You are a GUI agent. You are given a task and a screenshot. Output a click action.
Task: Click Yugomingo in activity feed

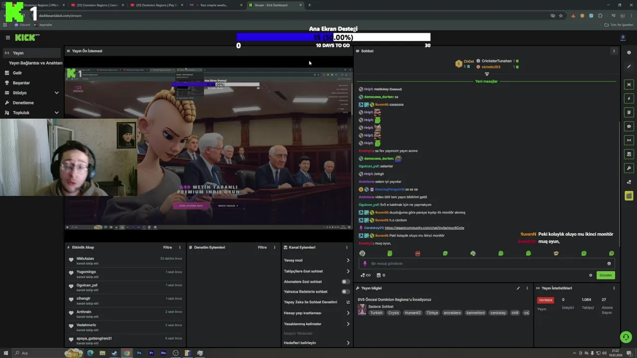tap(86, 271)
